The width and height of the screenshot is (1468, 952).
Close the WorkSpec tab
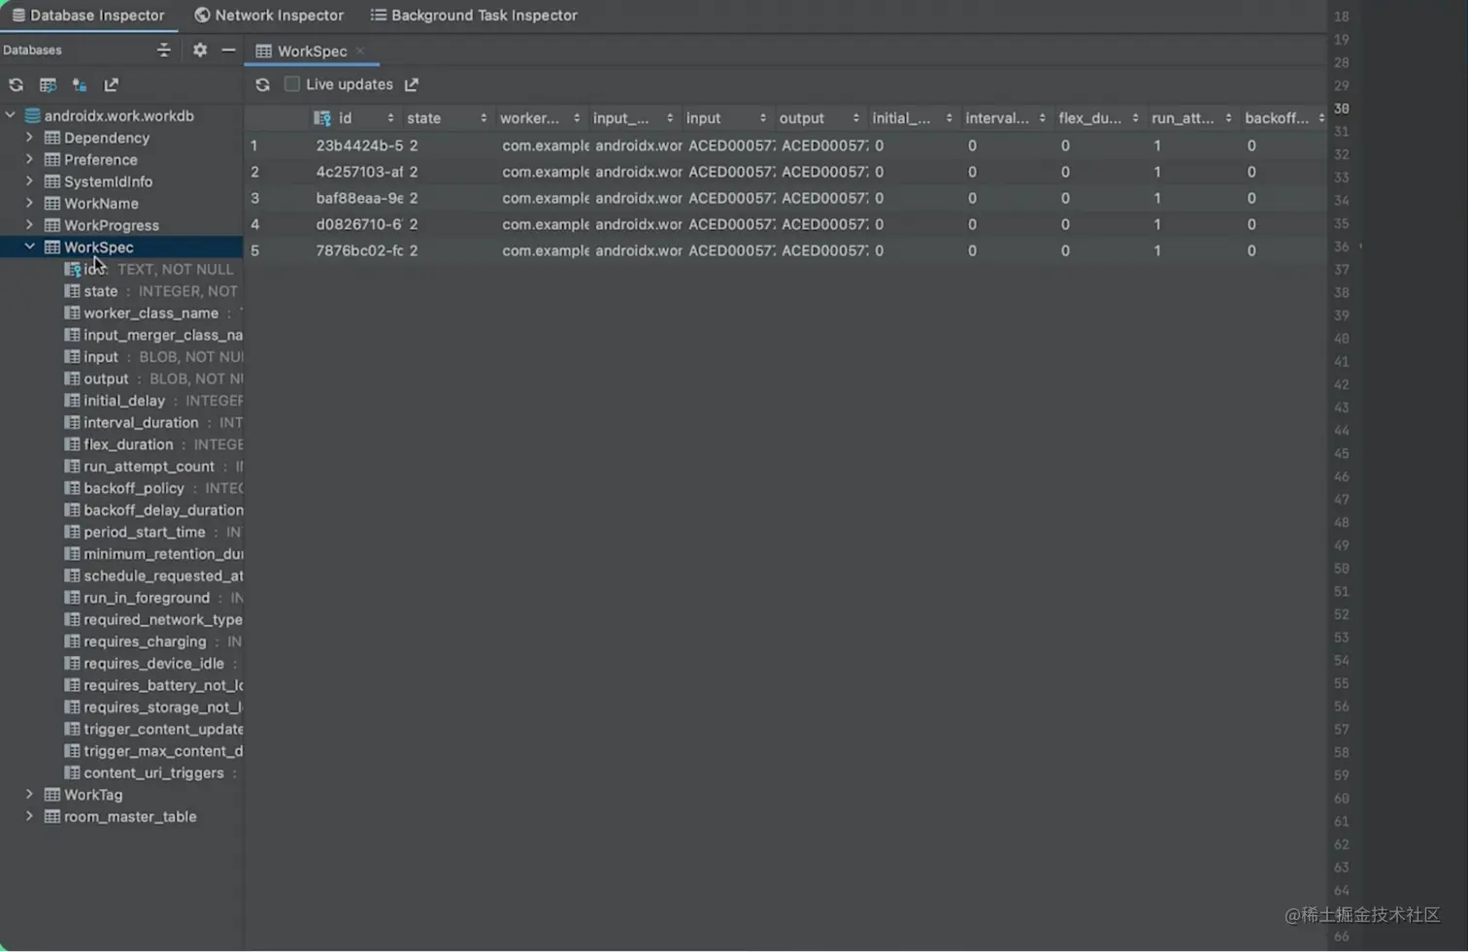pos(360,51)
